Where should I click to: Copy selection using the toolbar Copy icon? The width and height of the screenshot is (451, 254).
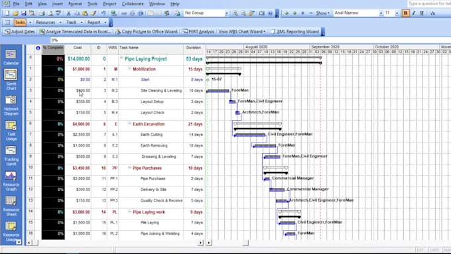[76, 13]
